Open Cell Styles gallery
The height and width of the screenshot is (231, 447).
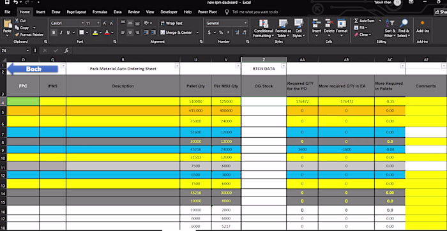(x=298, y=29)
